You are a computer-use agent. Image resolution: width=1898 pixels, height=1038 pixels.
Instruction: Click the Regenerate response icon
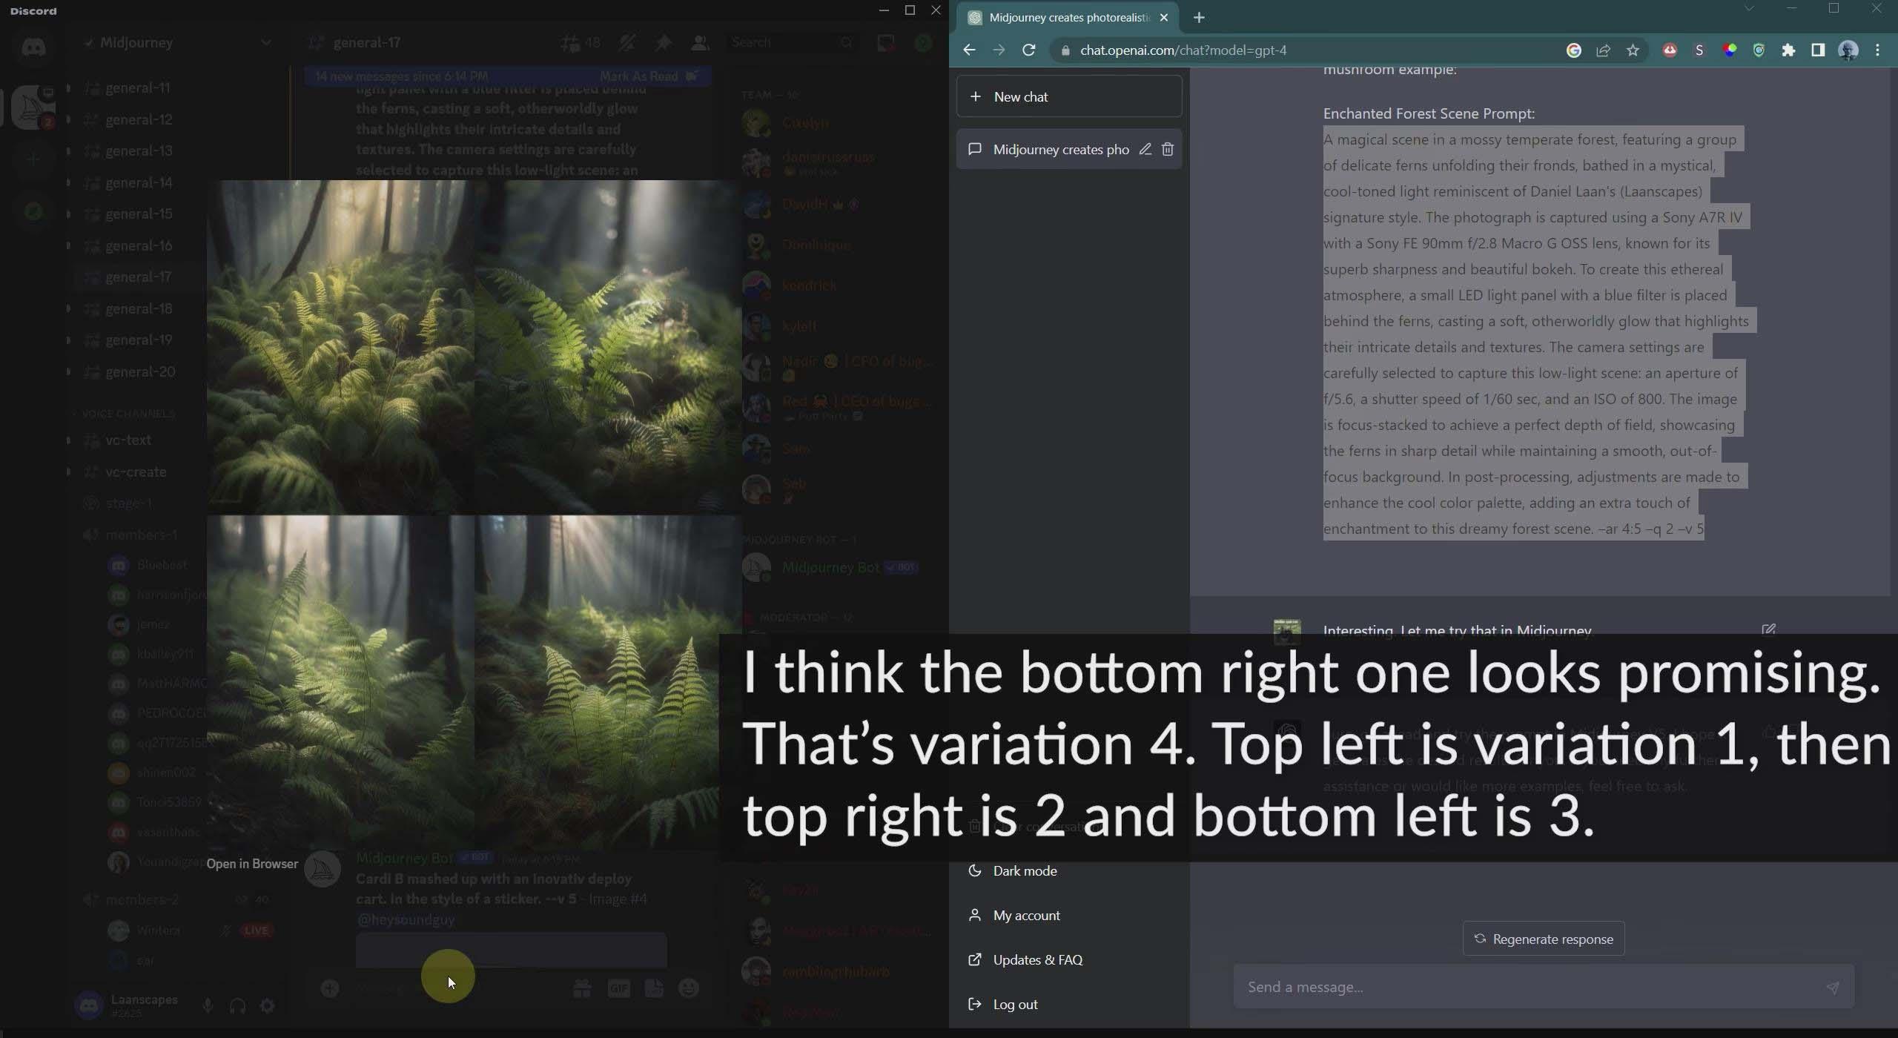1479,939
